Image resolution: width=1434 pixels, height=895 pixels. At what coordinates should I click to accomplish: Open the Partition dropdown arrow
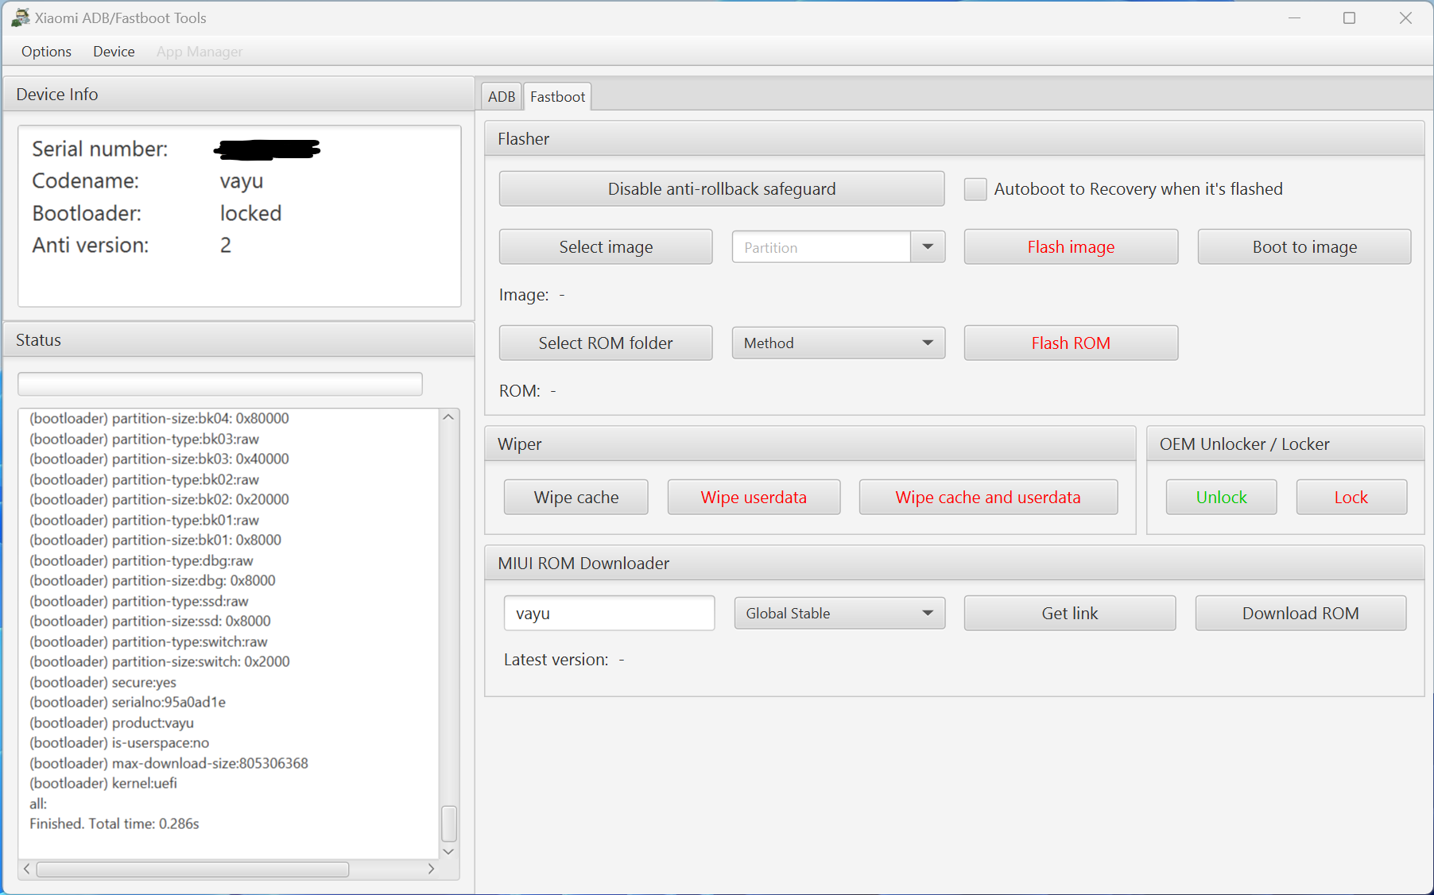[x=928, y=247]
